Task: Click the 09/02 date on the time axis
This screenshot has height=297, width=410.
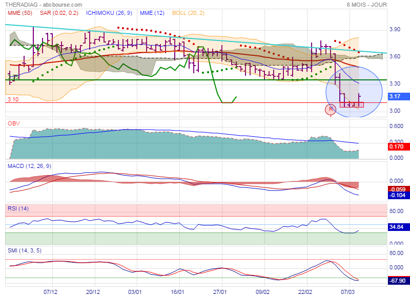Action: (262, 292)
